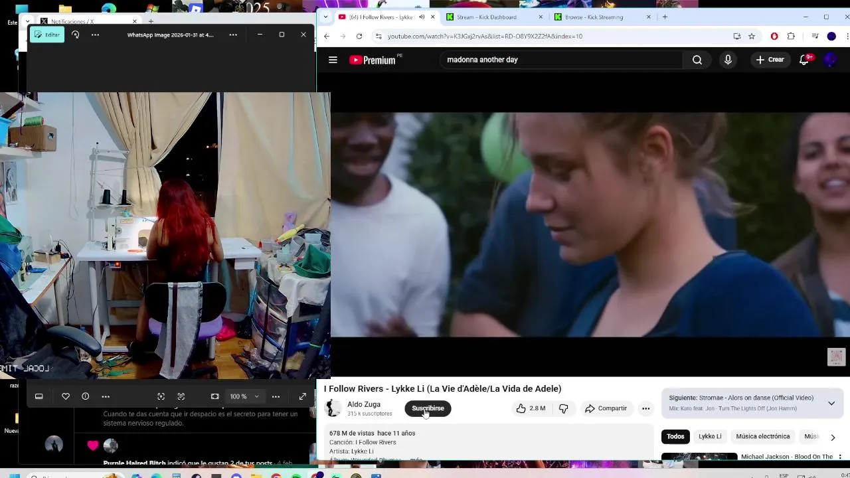Reload the YouTube page
The width and height of the screenshot is (850, 478).
[359, 36]
